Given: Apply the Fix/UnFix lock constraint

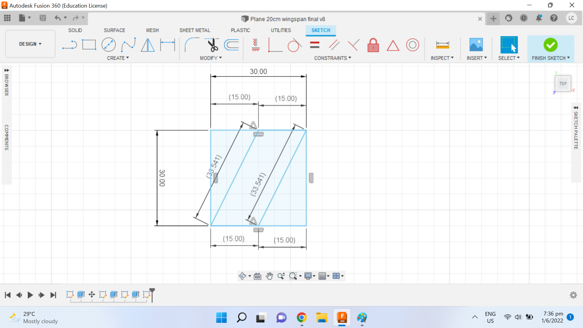Looking at the screenshot, I should tap(373, 45).
